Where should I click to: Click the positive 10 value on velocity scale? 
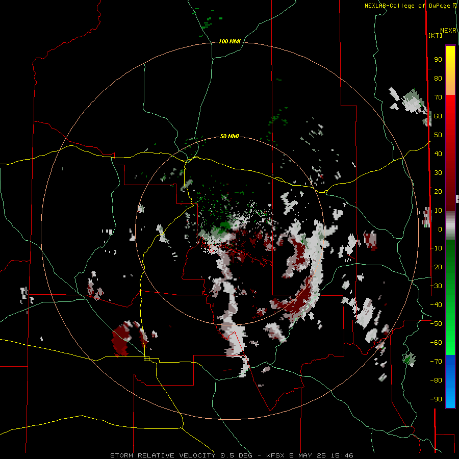[x=438, y=211]
